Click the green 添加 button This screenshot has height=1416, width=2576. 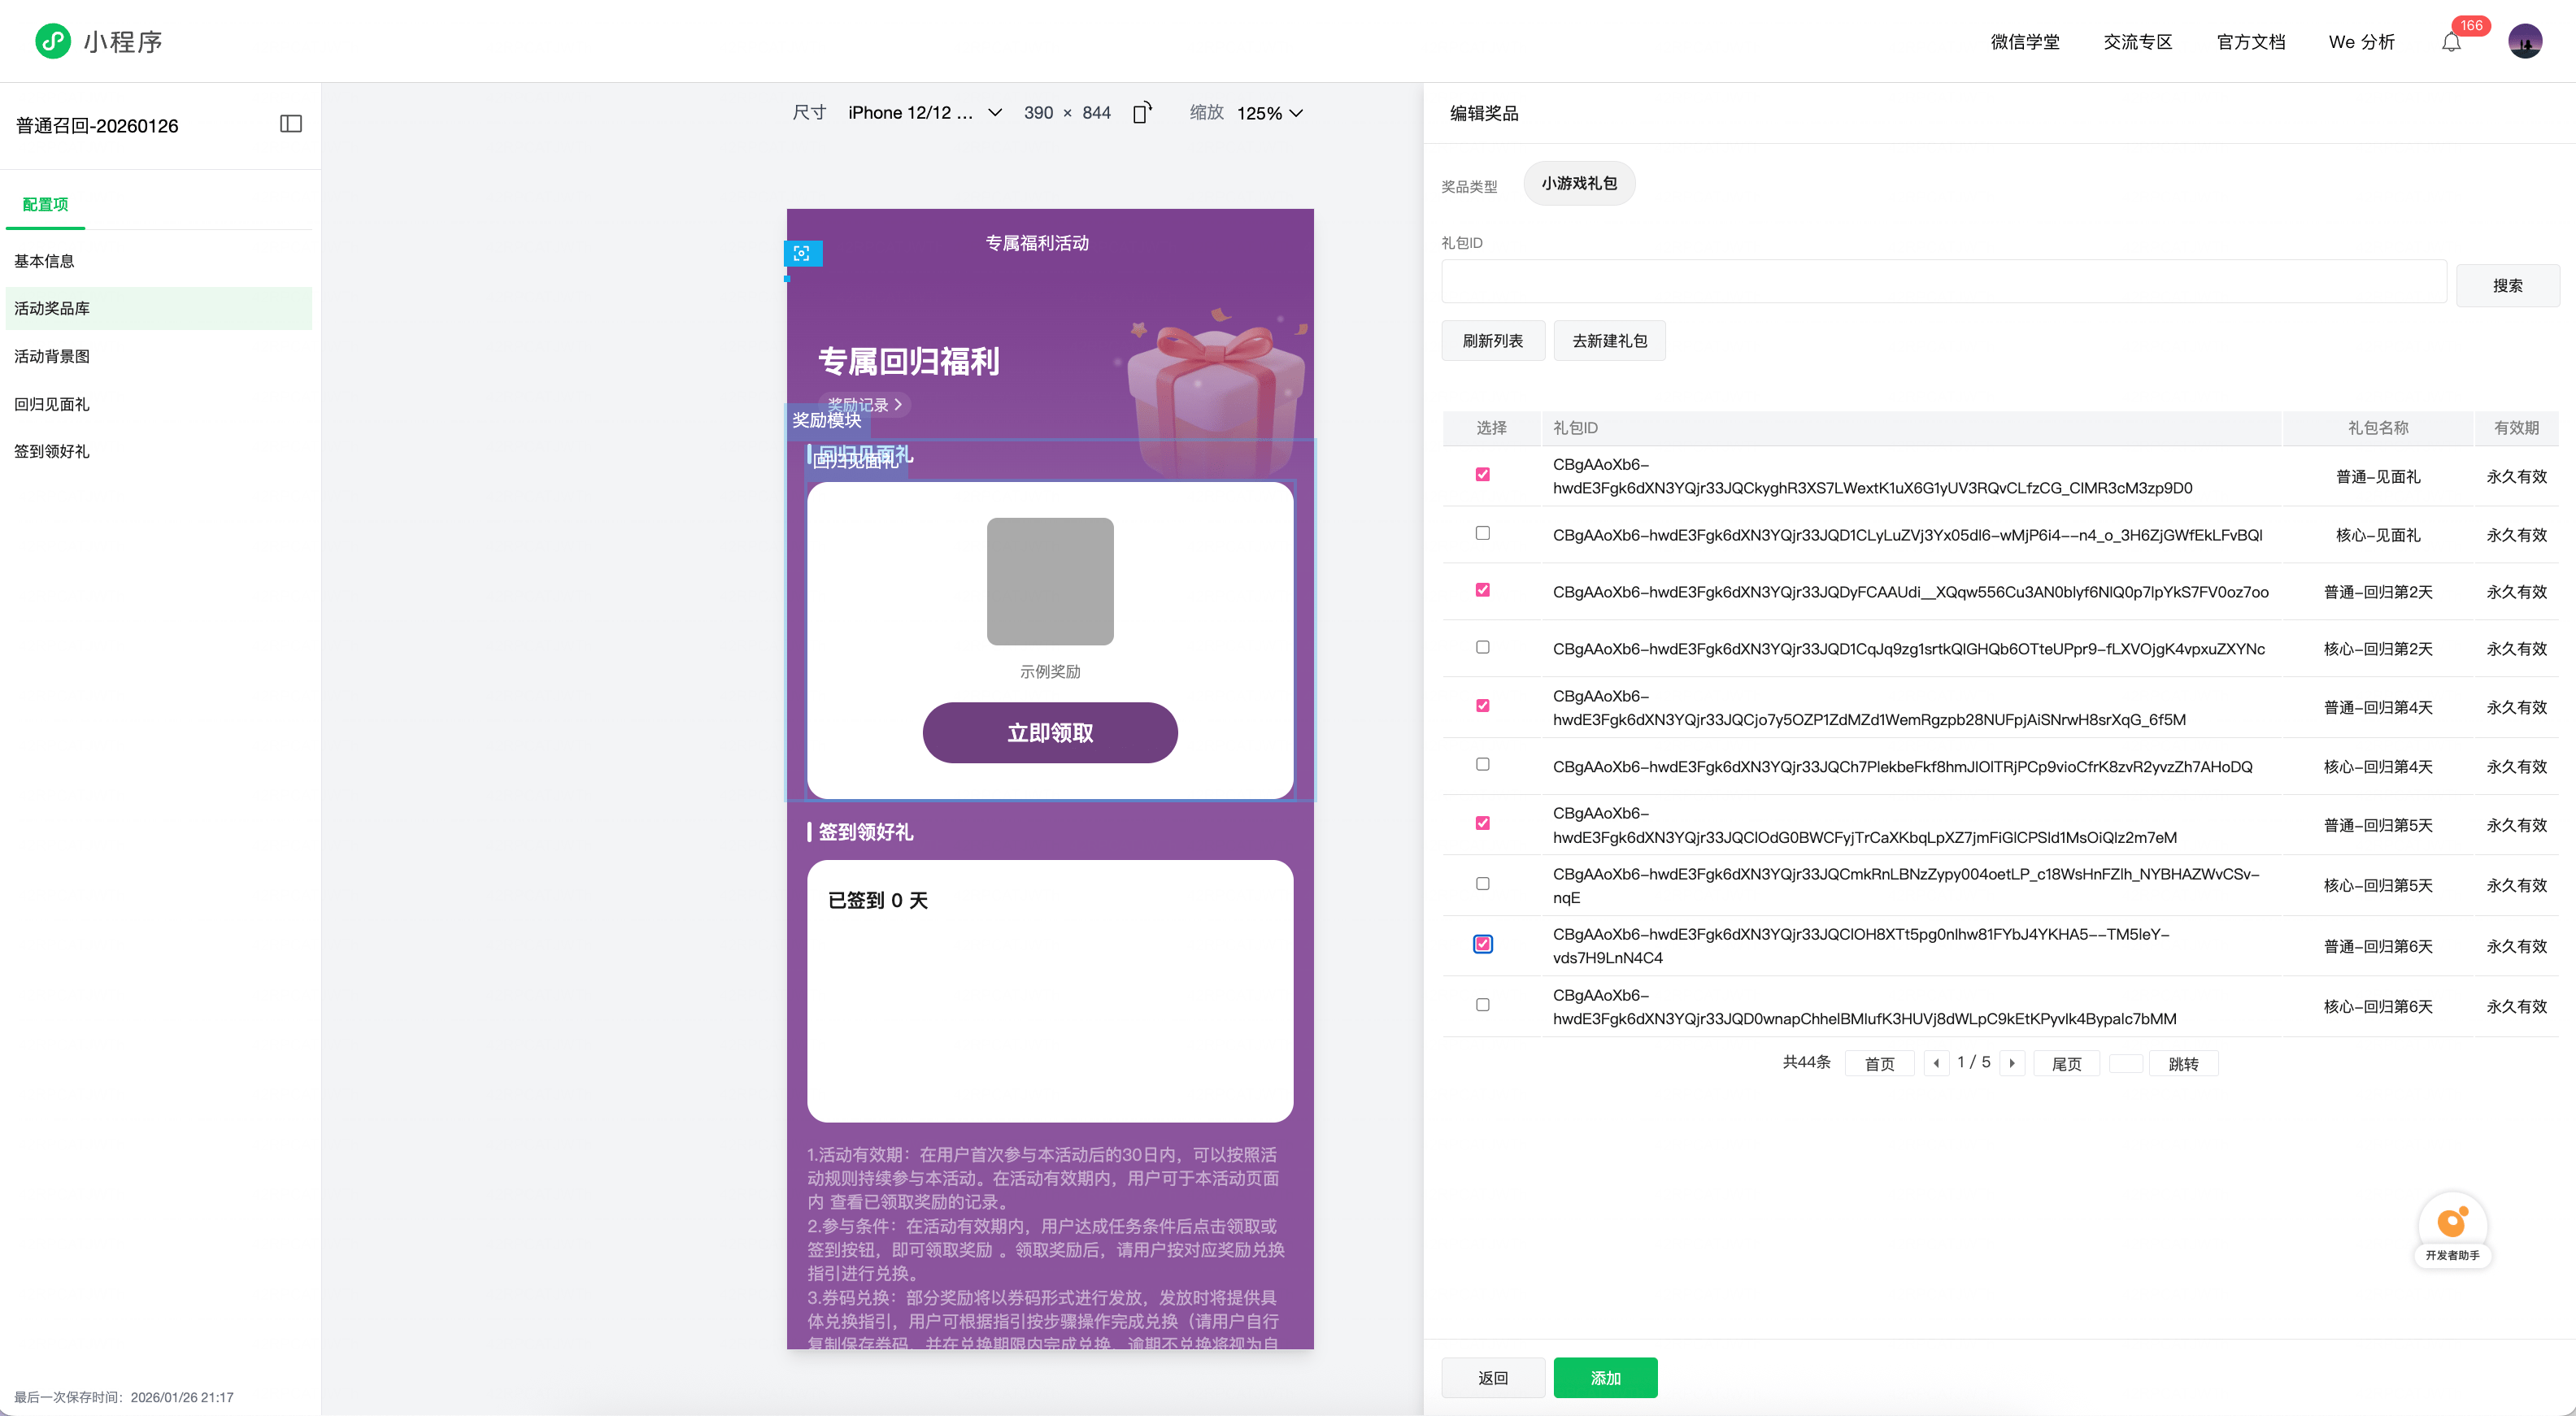pyautogui.click(x=1604, y=1377)
